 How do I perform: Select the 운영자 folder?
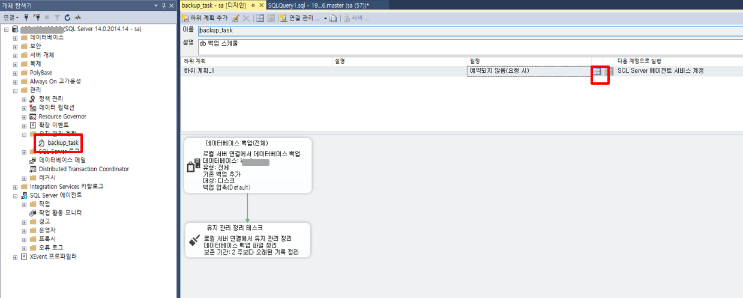47,230
